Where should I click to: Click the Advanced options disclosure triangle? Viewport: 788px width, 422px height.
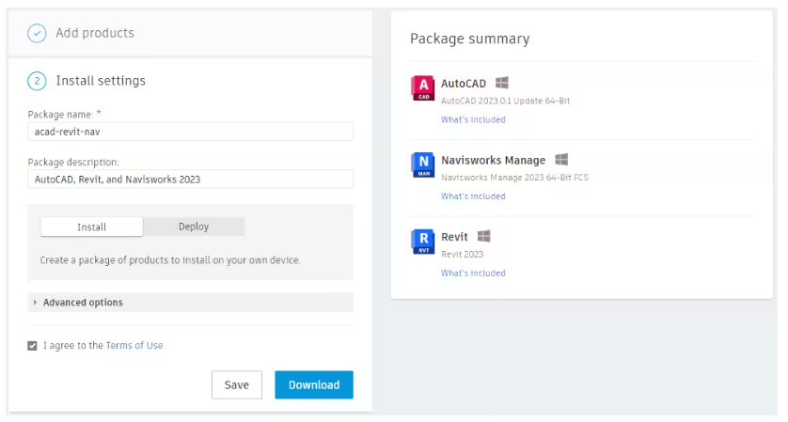pyautogui.click(x=35, y=303)
